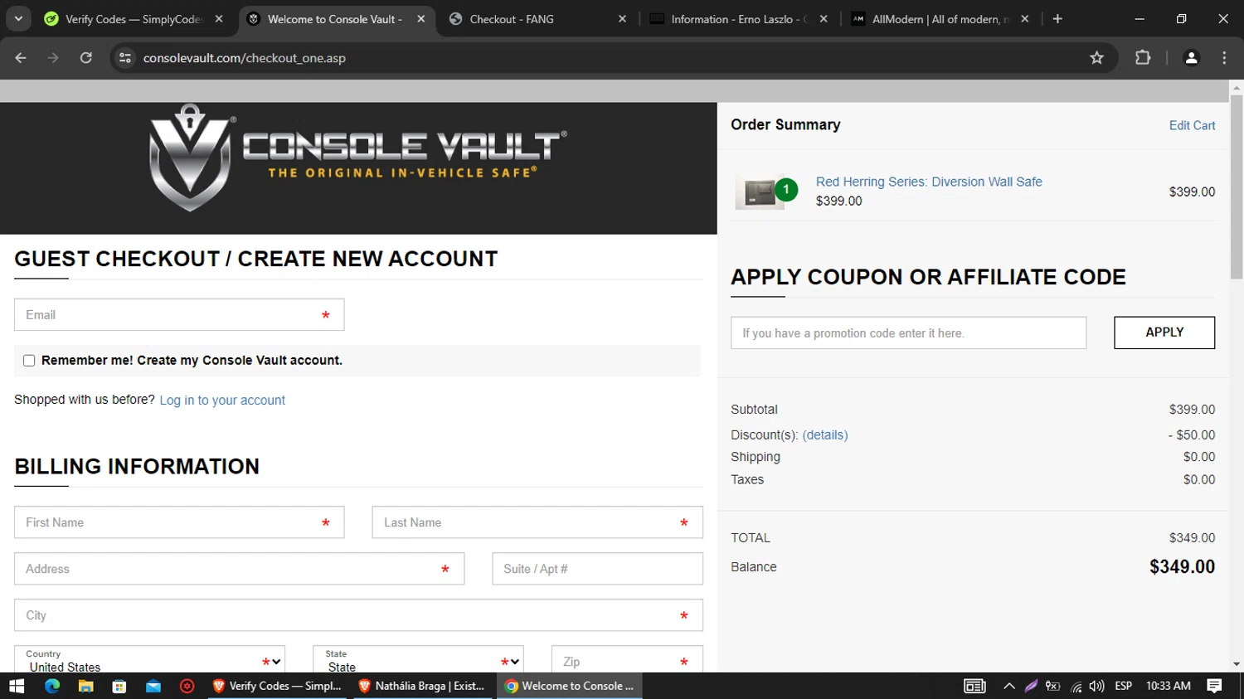Switch the ESP input language
Viewport: 1244px width, 699px height.
pos(1124,686)
